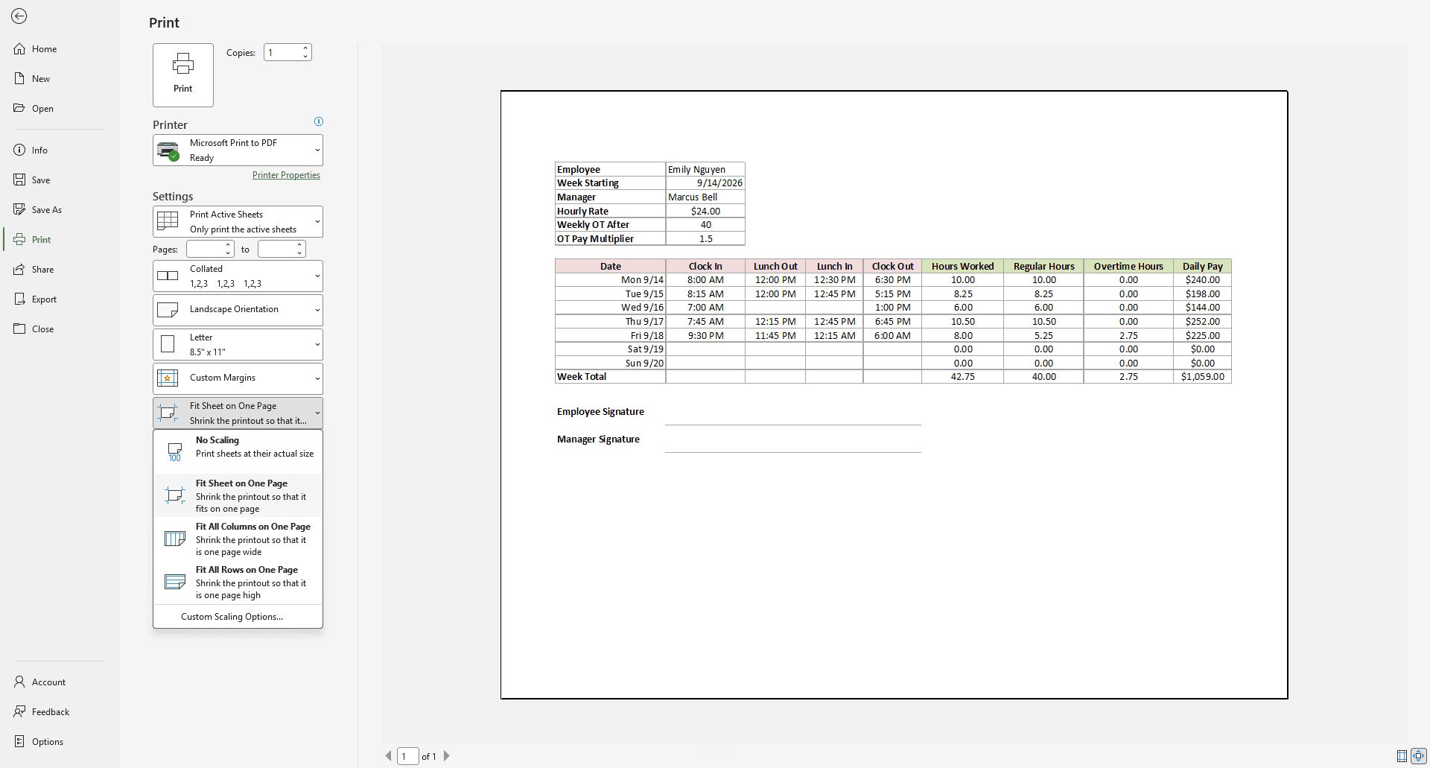Click the Close workbook icon
This screenshot has height=768, width=1430.
coord(19,329)
